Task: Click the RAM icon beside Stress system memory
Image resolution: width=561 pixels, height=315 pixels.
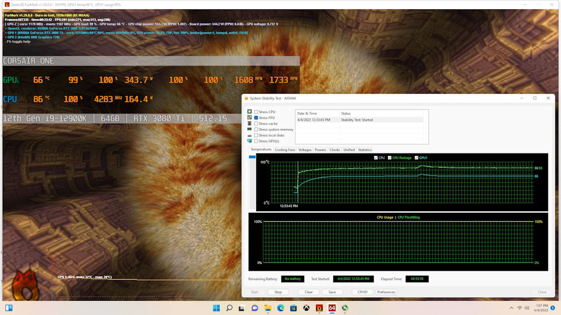Action: coord(249,129)
